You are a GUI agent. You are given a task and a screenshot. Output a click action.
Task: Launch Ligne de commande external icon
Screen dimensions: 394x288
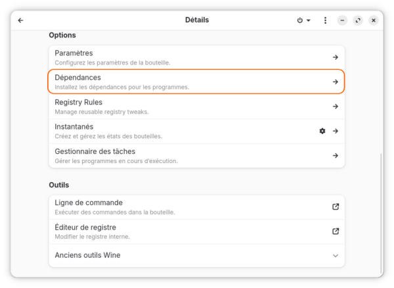tap(336, 206)
